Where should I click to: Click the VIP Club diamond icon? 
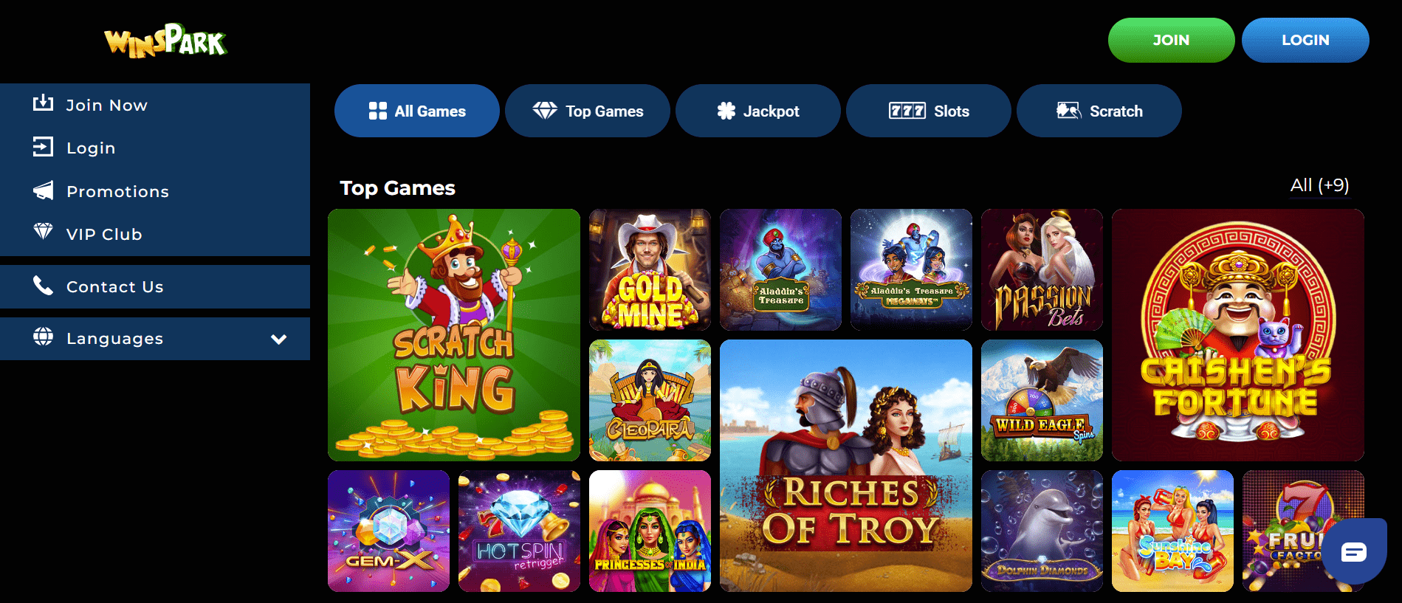tap(43, 232)
